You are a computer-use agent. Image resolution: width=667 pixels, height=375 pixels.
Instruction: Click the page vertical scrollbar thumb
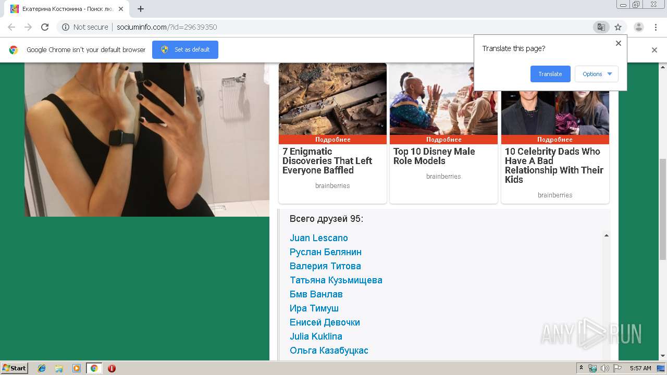[x=663, y=208]
